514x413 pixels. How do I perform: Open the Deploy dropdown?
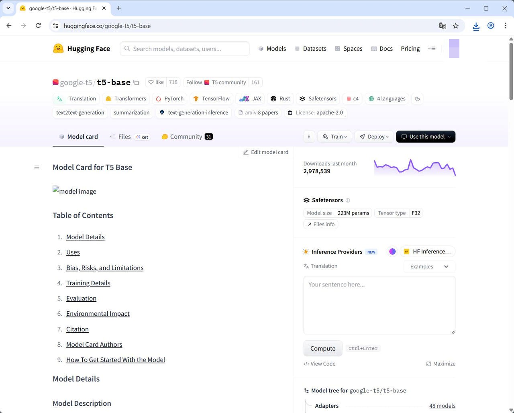tap(374, 137)
